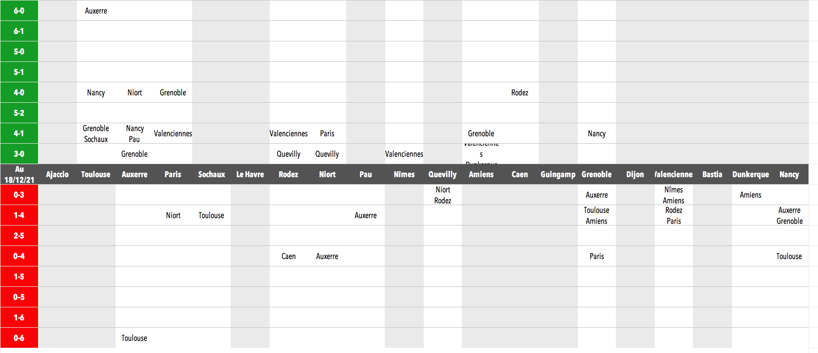Click the Le Havre column header
Viewport: 818px width, 353px height.
[x=250, y=174]
